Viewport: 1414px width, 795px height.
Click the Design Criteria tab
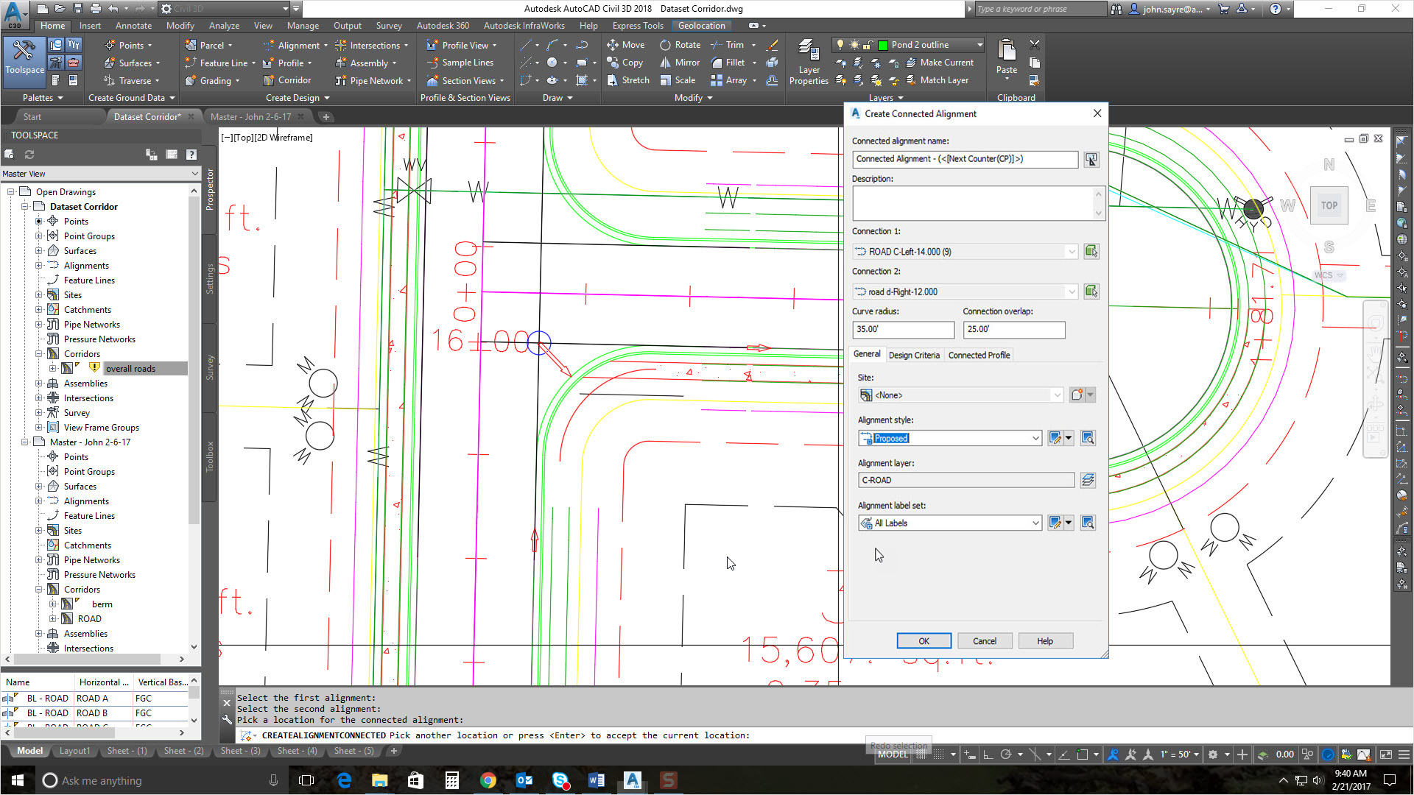point(913,354)
